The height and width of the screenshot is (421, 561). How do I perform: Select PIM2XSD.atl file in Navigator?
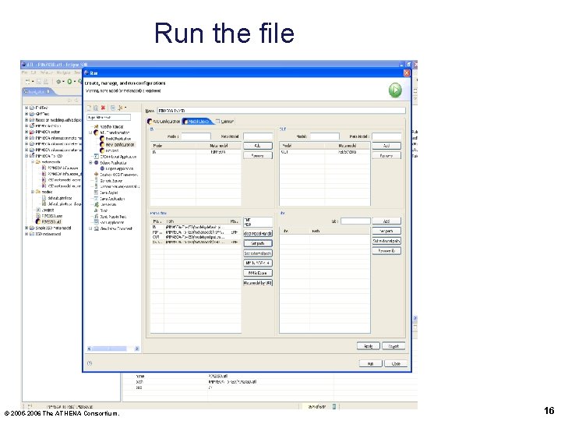[x=49, y=221]
